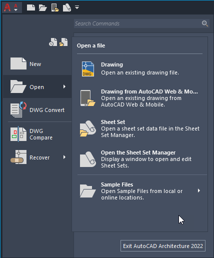Image resolution: width=214 pixels, height=258 pixels.
Task: Expand the Recover submenu arrow
Action: point(64,157)
